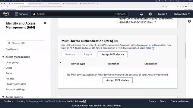This screenshot has height=108, width=193.
Task: Switch to the IAM Management Console tab
Action: [20, 4]
